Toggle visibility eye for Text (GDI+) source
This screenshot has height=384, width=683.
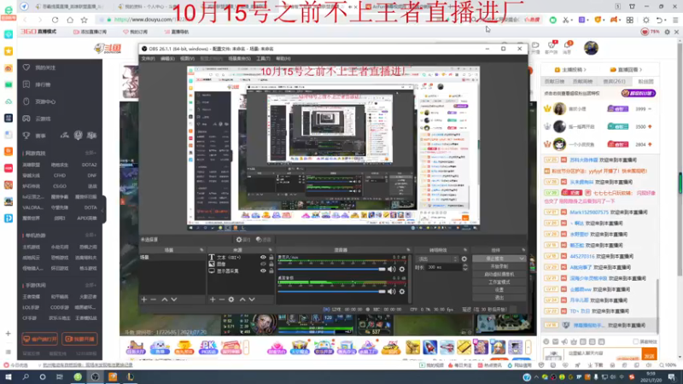click(x=263, y=258)
